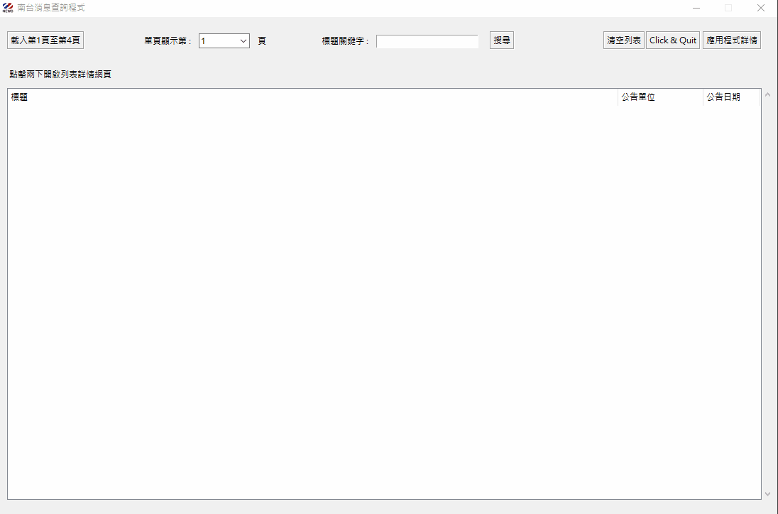
Task: Click the 點擊兩下開啟列表詳情網頁 hint label
Action: click(60, 75)
